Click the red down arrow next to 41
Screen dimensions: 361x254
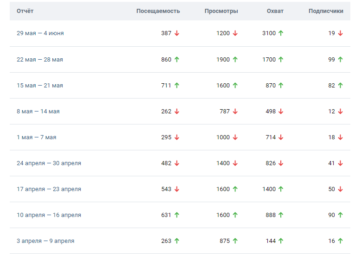341,163
